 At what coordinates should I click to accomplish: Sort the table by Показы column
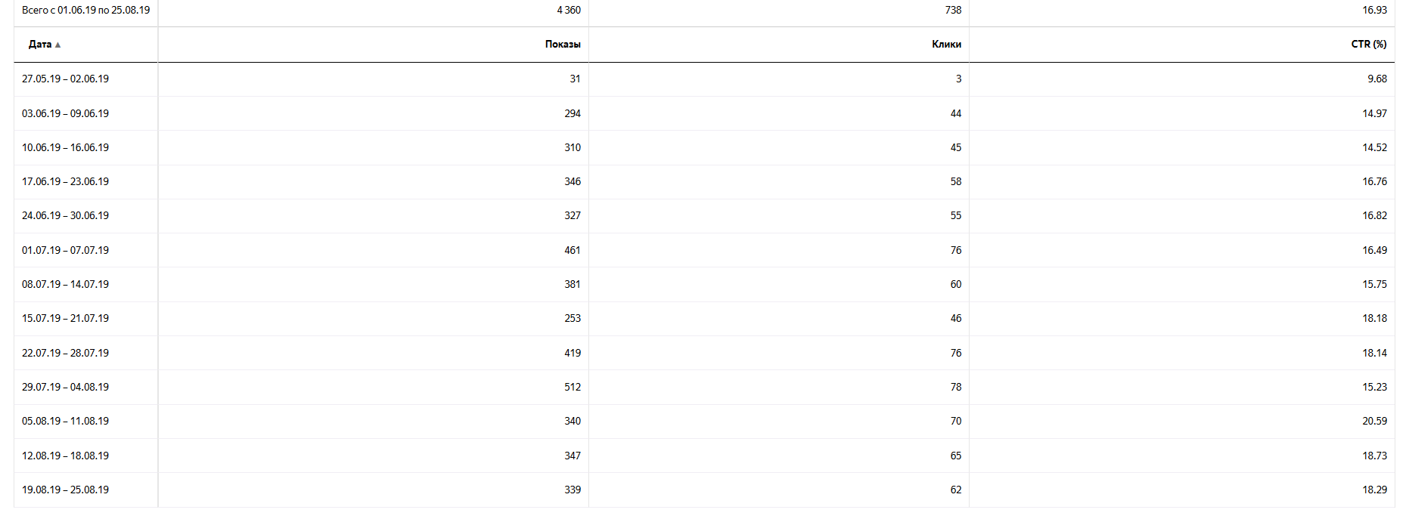562,45
